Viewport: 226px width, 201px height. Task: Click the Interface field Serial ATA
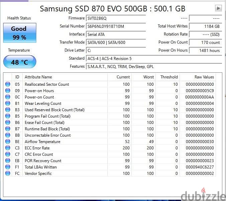click(116, 35)
